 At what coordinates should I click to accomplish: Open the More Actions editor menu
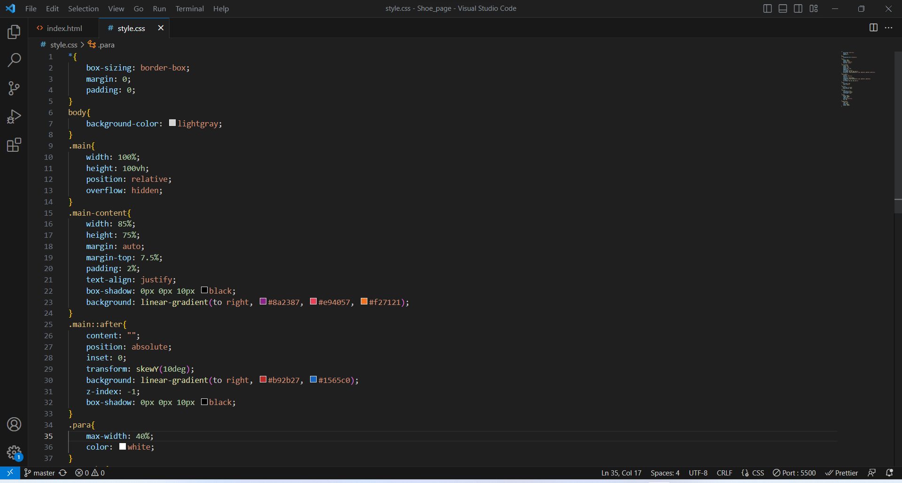point(889,28)
